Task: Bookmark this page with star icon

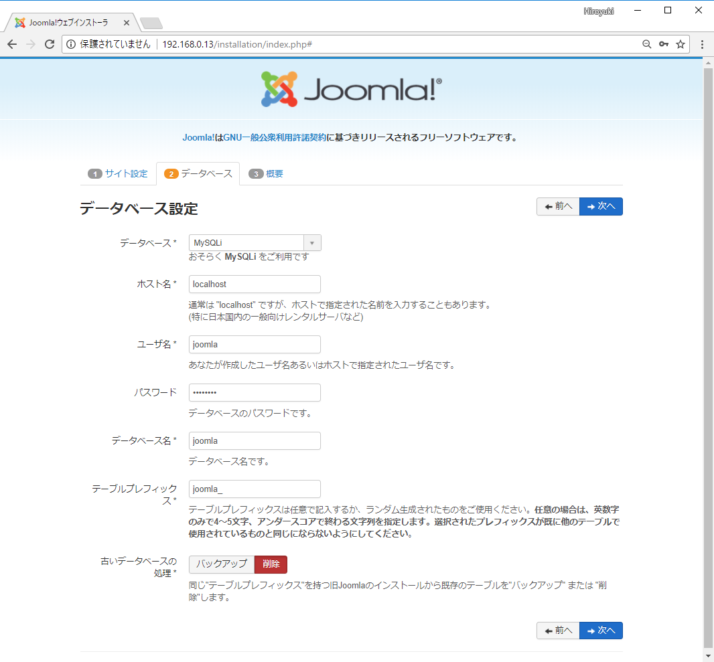Action: [681, 44]
